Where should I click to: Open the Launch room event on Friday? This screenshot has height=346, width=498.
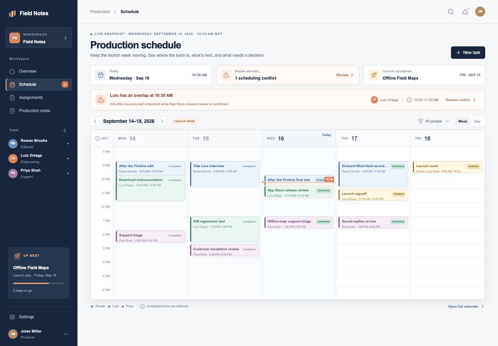448,167
